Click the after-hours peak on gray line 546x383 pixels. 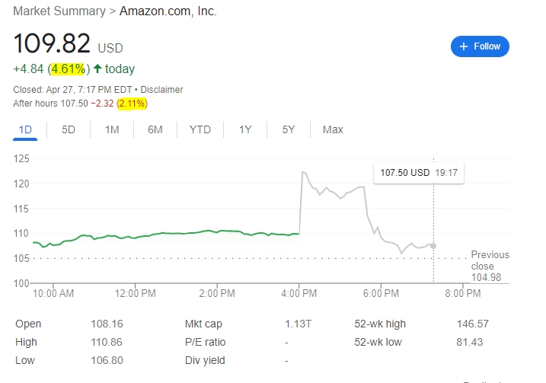pos(303,172)
